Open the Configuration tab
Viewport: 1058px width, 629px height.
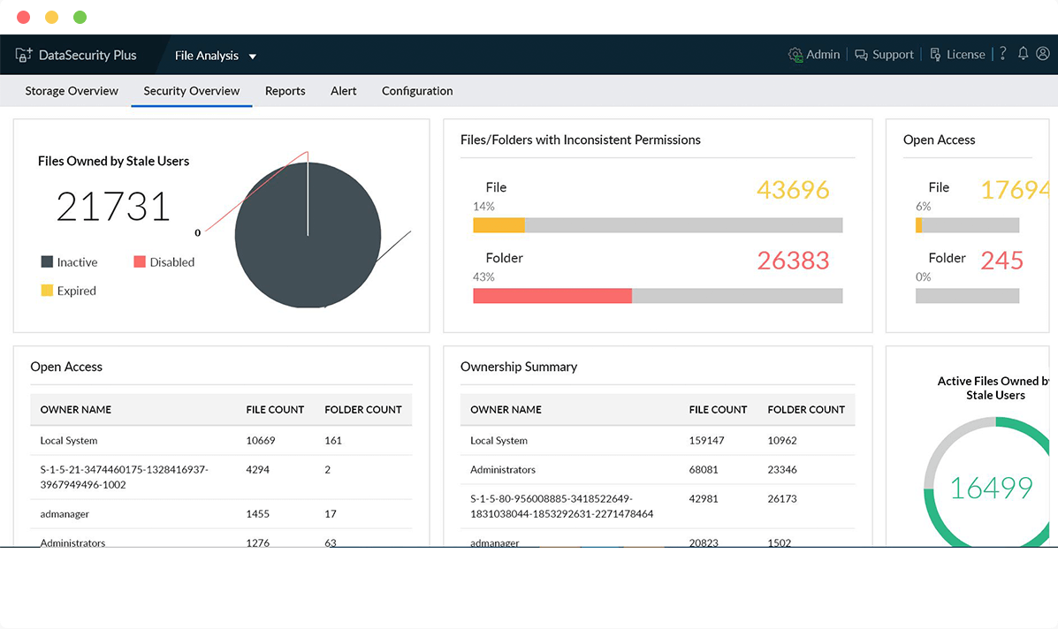[417, 91]
